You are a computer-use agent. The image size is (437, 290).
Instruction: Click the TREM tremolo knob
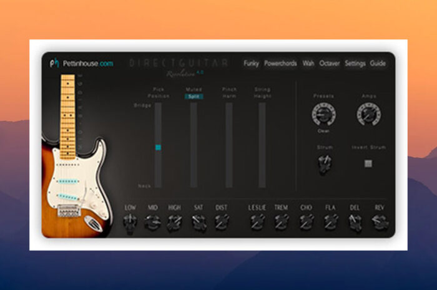pos(282,222)
